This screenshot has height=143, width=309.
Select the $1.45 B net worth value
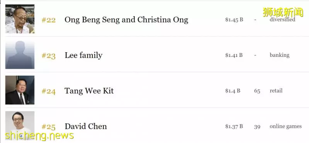234,20
